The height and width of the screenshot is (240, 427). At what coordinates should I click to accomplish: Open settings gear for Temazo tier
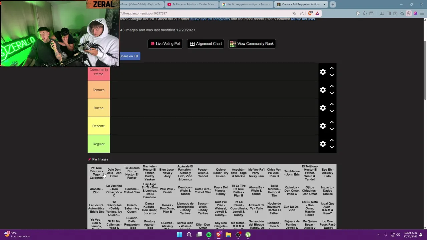pos(323,90)
